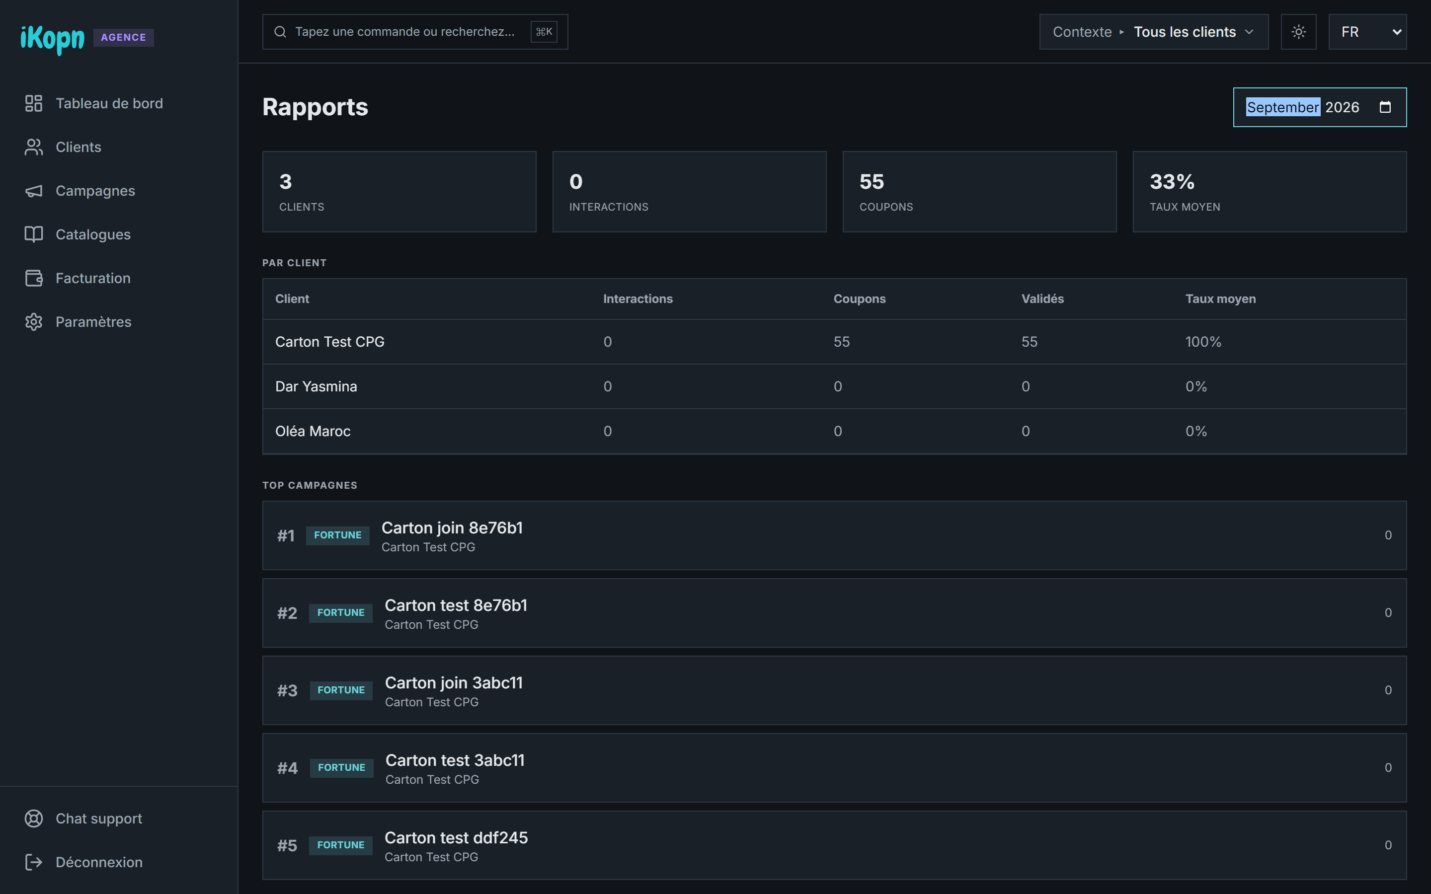Click the ⌘K shortcut badge
1431x894 pixels.
544,32
